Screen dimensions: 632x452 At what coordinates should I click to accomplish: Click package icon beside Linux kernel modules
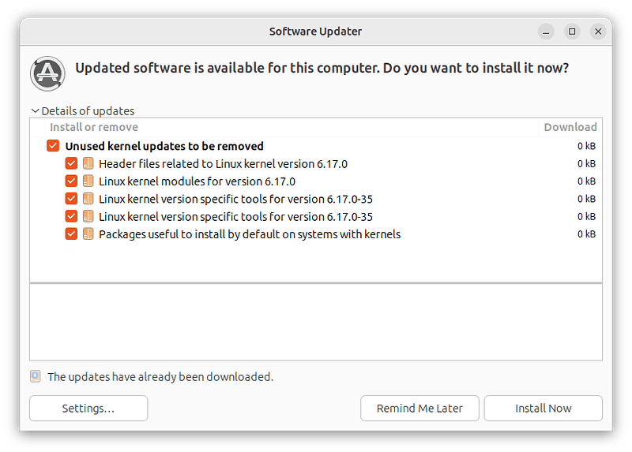(x=88, y=181)
